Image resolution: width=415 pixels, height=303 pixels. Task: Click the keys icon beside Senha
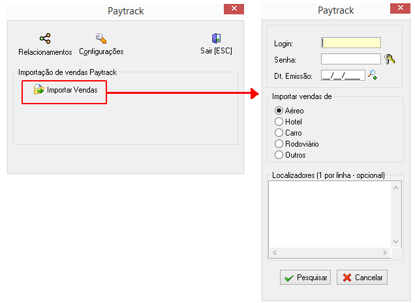click(390, 59)
